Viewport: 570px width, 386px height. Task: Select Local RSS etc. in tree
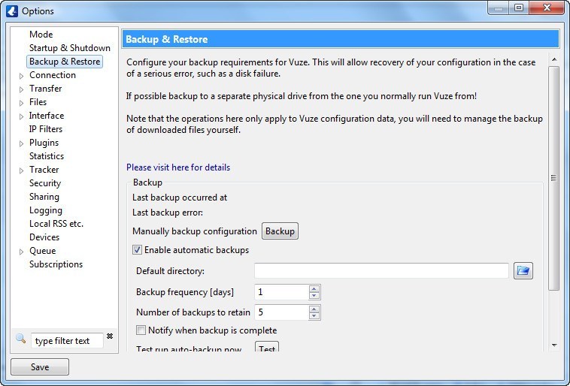56,224
